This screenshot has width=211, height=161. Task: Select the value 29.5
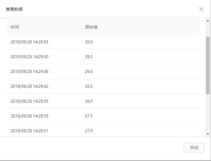point(89,57)
